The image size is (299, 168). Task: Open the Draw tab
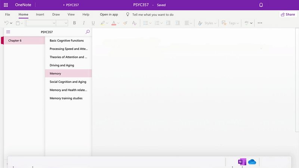(x=56, y=15)
